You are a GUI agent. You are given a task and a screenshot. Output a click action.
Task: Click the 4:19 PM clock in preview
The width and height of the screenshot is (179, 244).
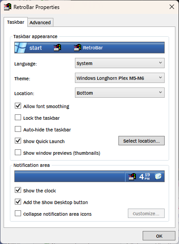(x=144, y=177)
